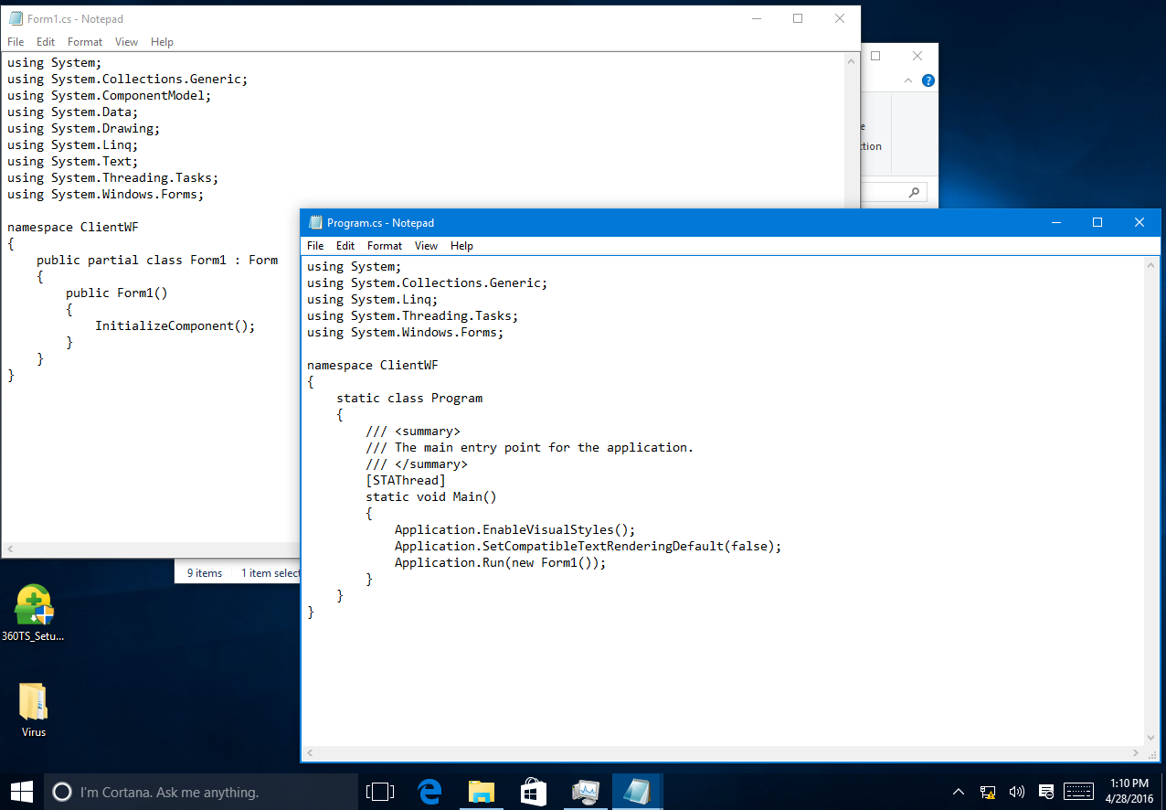
Task: Open the View menu in Form1.cs Notepad
Action: click(x=126, y=42)
